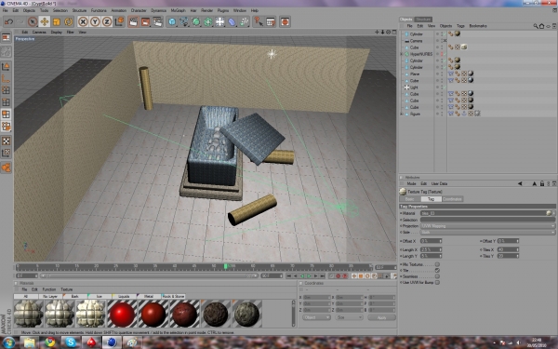The width and height of the screenshot is (558, 349).
Task: Open the Render menu
Action: 206,10
